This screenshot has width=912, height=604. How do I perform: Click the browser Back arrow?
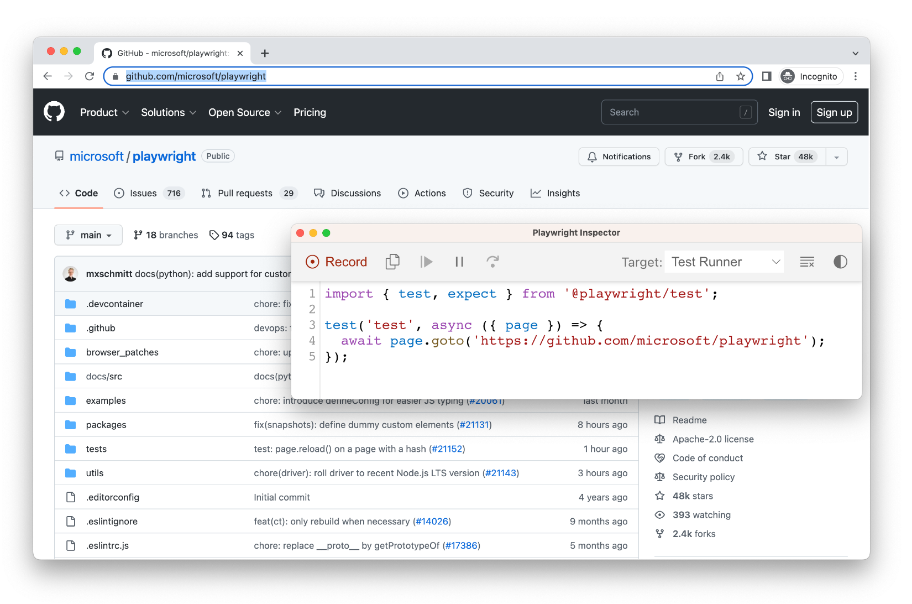point(48,76)
